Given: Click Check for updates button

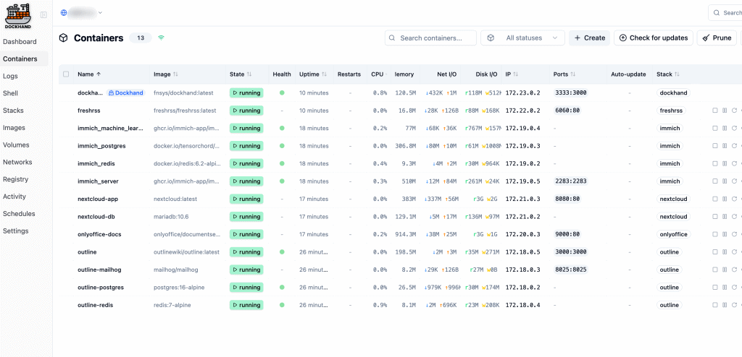Looking at the screenshot, I should [653, 38].
